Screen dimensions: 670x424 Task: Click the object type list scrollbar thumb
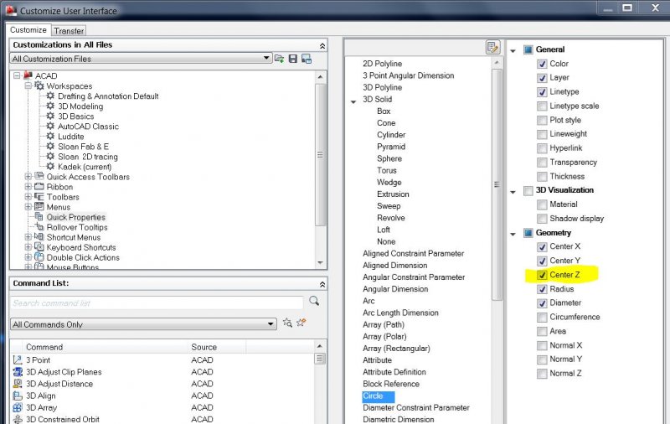[x=497, y=184]
